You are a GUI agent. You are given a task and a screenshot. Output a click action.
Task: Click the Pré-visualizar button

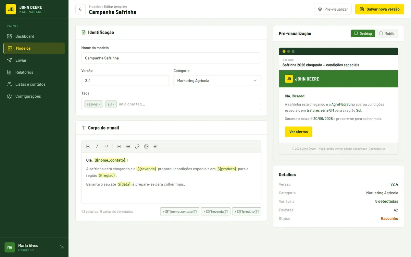point(333,9)
